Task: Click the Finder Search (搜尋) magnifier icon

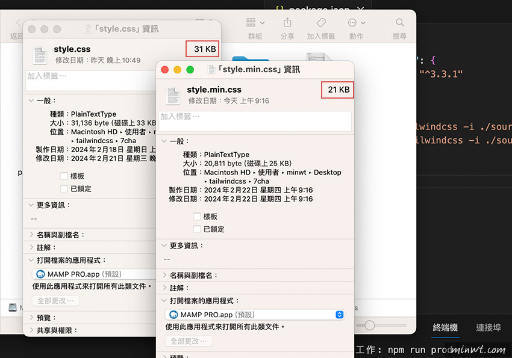Action: pos(400,22)
